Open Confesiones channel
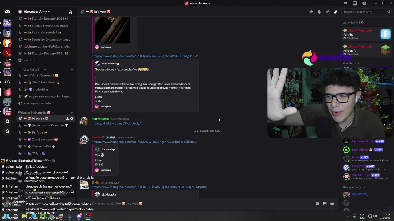 46,139
